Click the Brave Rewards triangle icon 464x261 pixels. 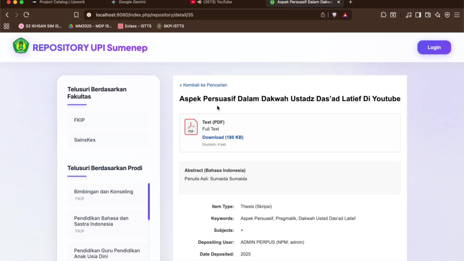pos(345,15)
